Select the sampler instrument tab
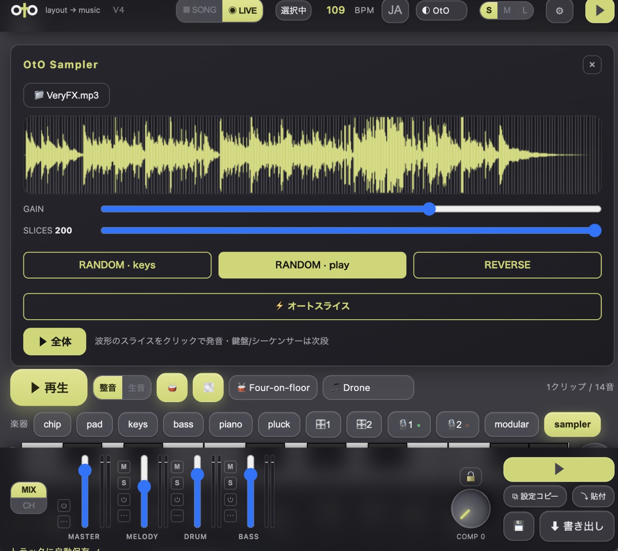This screenshot has width=618, height=551. point(573,424)
